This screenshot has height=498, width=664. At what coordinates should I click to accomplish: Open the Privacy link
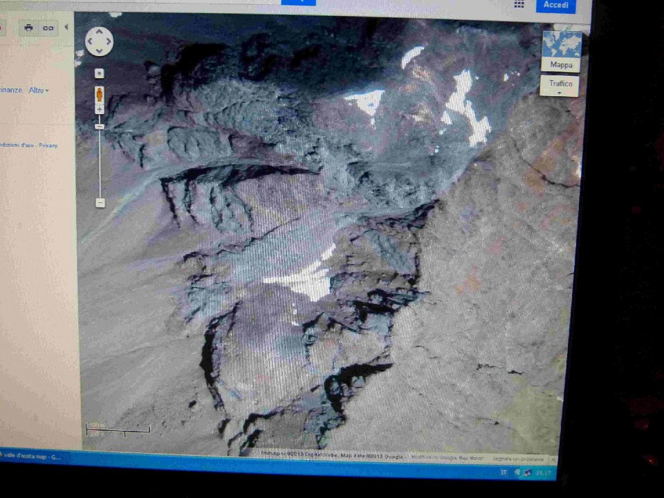click(48, 145)
